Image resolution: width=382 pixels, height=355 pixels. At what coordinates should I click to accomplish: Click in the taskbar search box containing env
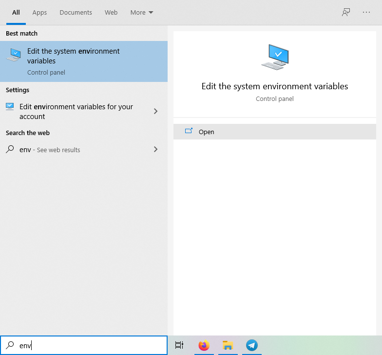coord(84,345)
